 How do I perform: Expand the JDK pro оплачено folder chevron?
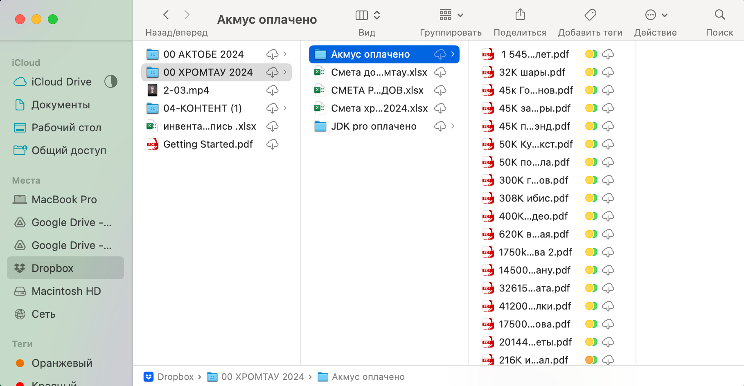pyautogui.click(x=453, y=126)
